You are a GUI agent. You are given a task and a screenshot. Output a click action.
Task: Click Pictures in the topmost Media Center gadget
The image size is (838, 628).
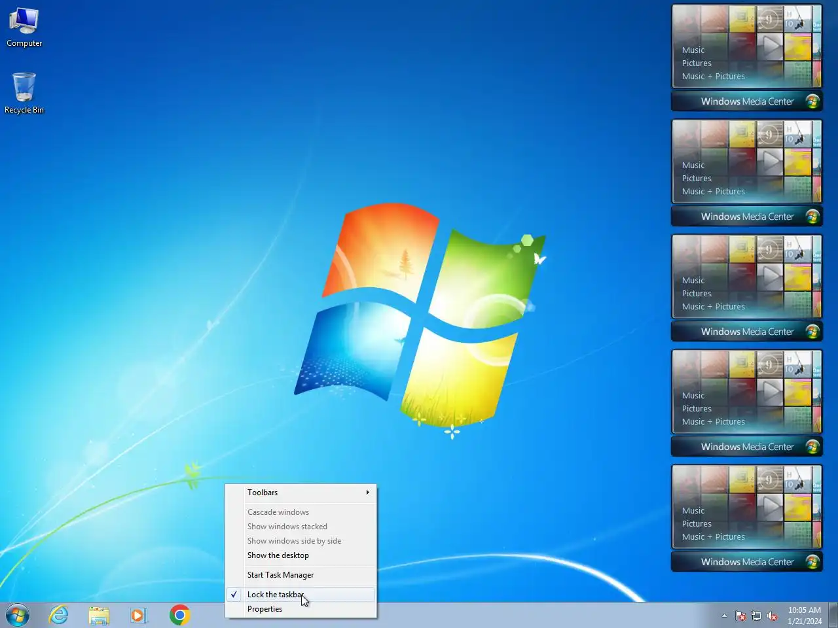pyautogui.click(x=697, y=63)
